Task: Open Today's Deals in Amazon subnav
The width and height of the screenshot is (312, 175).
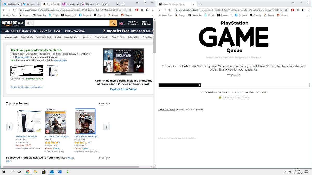Action: coord(27,37)
